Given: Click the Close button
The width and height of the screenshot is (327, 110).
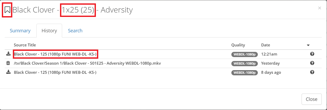Looking at the screenshot, I should coord(312,99).
